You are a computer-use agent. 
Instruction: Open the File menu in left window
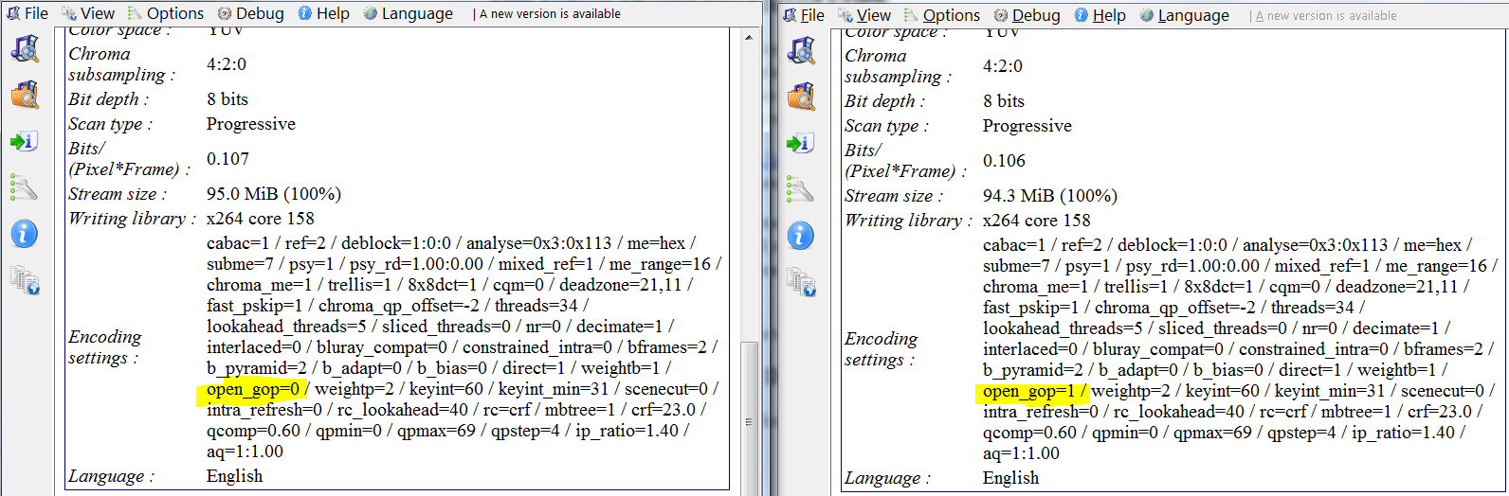click(27, 13)
